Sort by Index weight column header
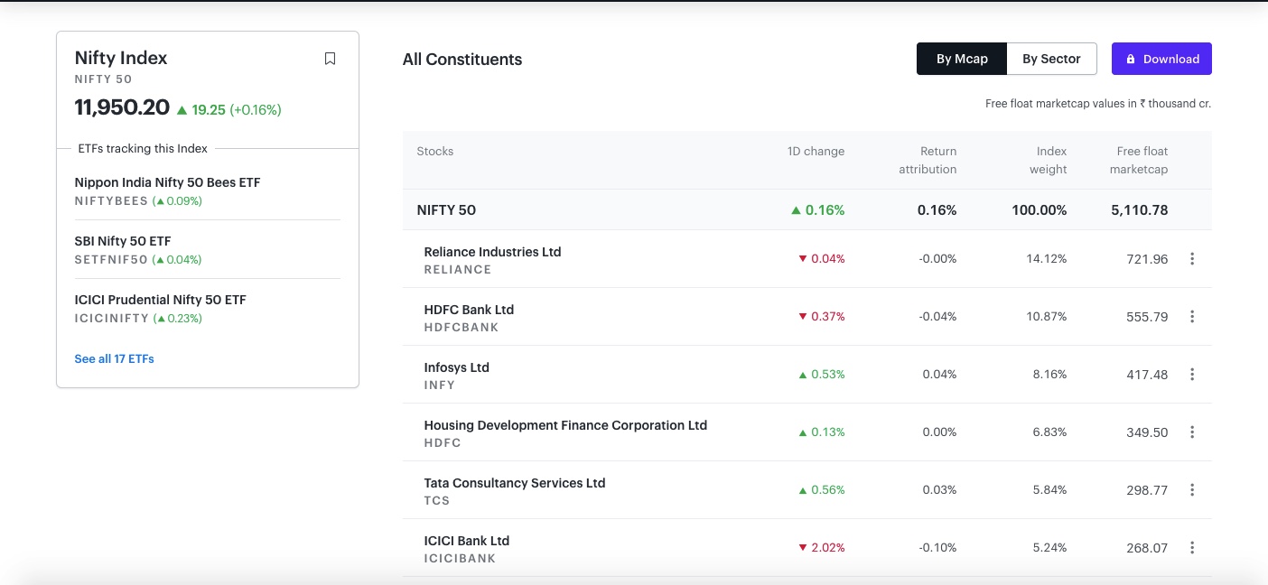The image size is (1268, 585). pos(1048,161)
